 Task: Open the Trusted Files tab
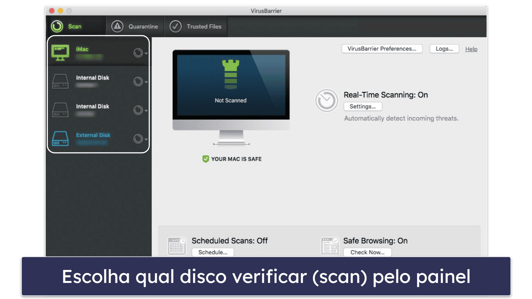pyautogui.click(x=196, y=26)
